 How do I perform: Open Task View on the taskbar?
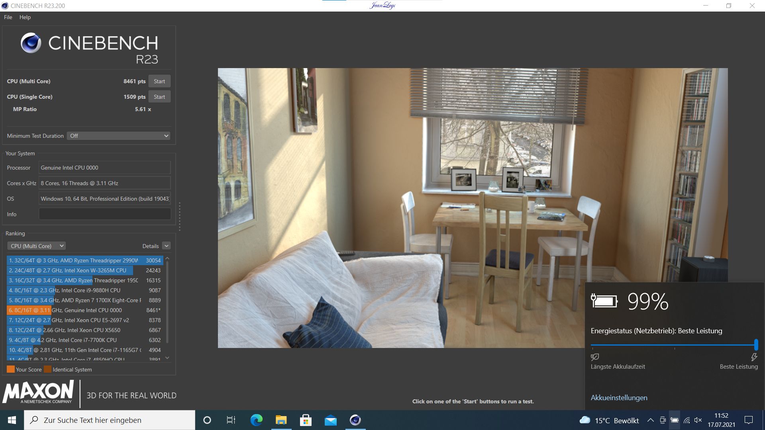click(230, 420)
